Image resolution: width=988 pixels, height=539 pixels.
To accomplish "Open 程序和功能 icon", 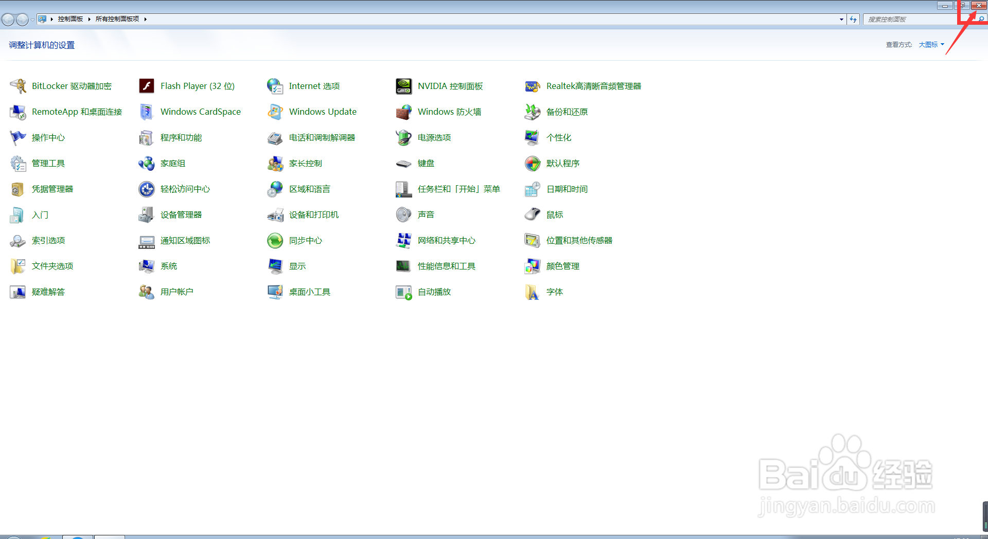I will (147, 137).
